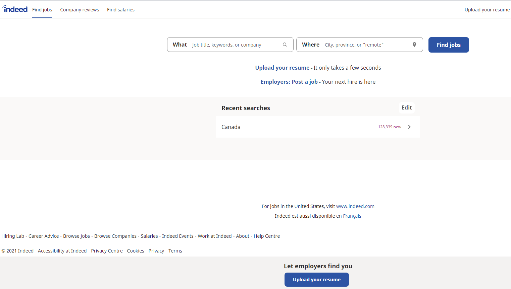Switch the site language to Français
The width and height of the screenshot is (511, 289).
352,216
